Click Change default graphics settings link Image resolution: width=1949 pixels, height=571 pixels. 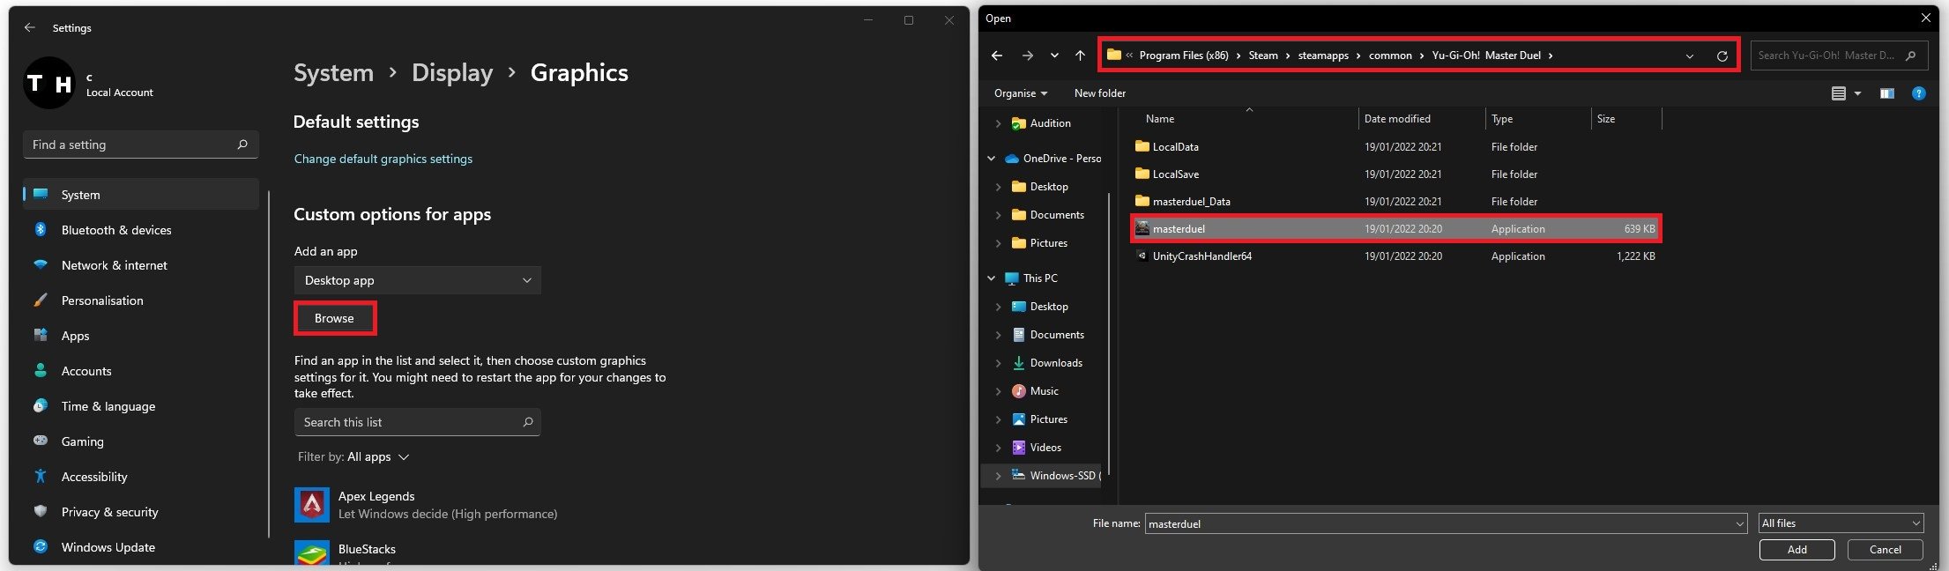pos(383,159)
